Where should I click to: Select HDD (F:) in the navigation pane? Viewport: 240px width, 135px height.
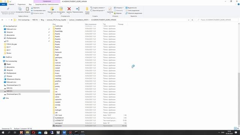coord(25,91)
